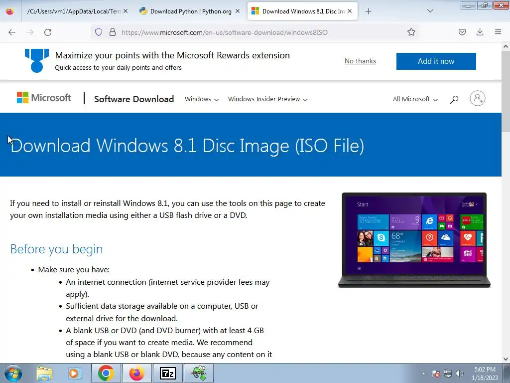Open the Save to Pocket icon

coord(462,32)
